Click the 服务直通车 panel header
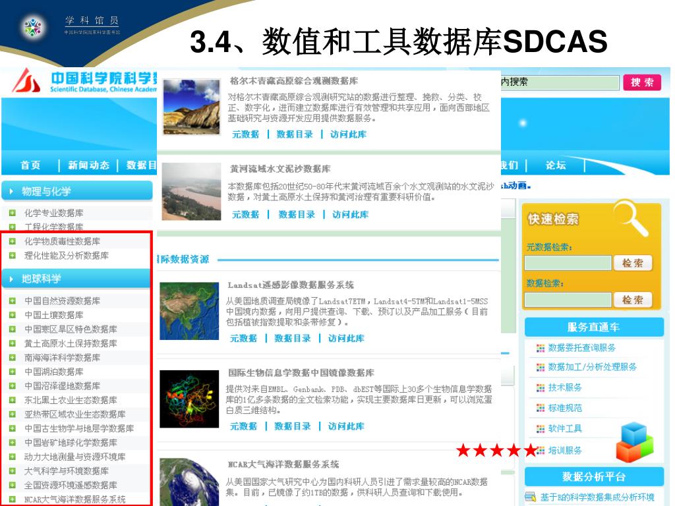Screen dimensions: 675x506 pyautogui.click(x=594, y=327)
